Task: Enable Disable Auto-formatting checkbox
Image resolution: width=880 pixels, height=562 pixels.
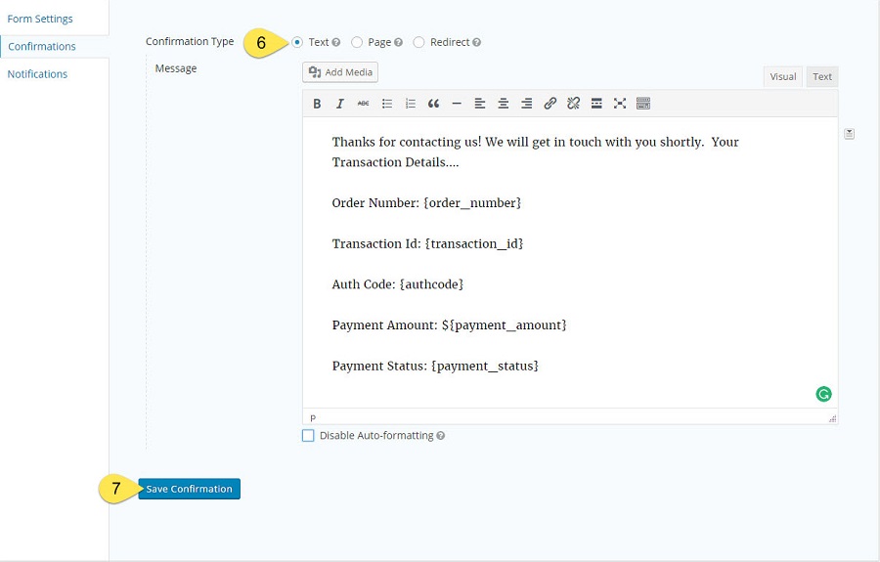Action: (308, 436)
